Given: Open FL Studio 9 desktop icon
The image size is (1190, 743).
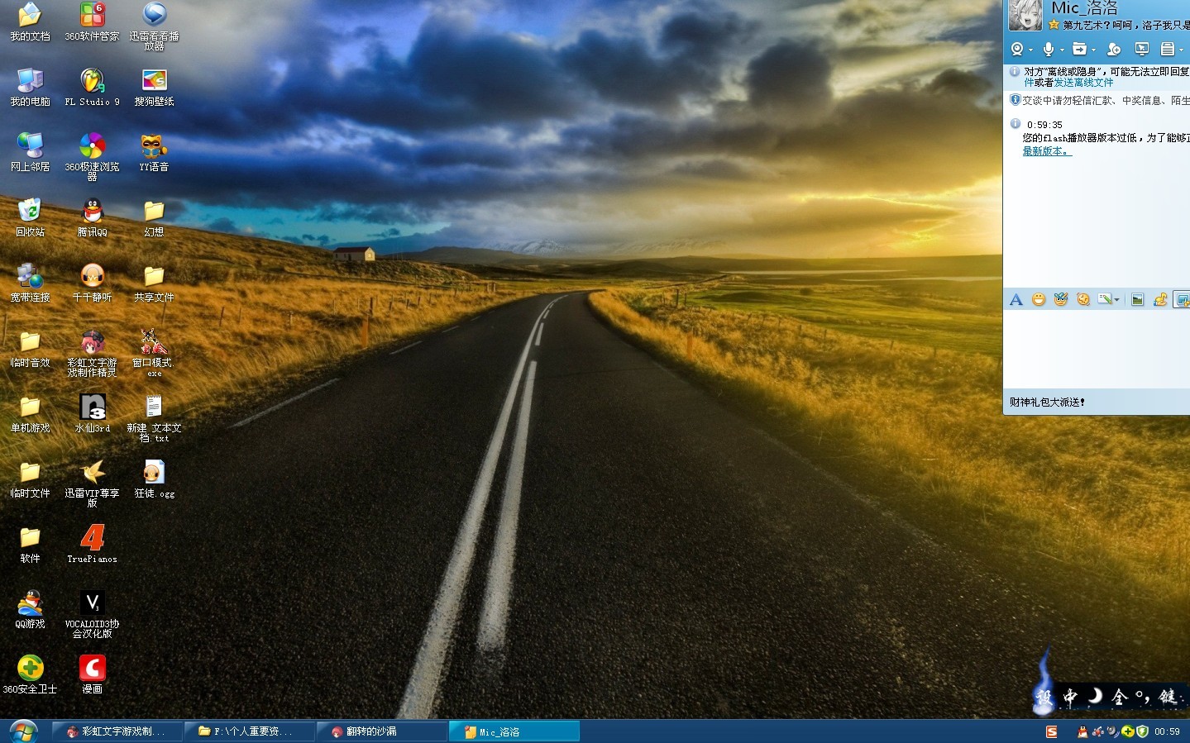Looking at the screenshot, I should tap(92, 88).
